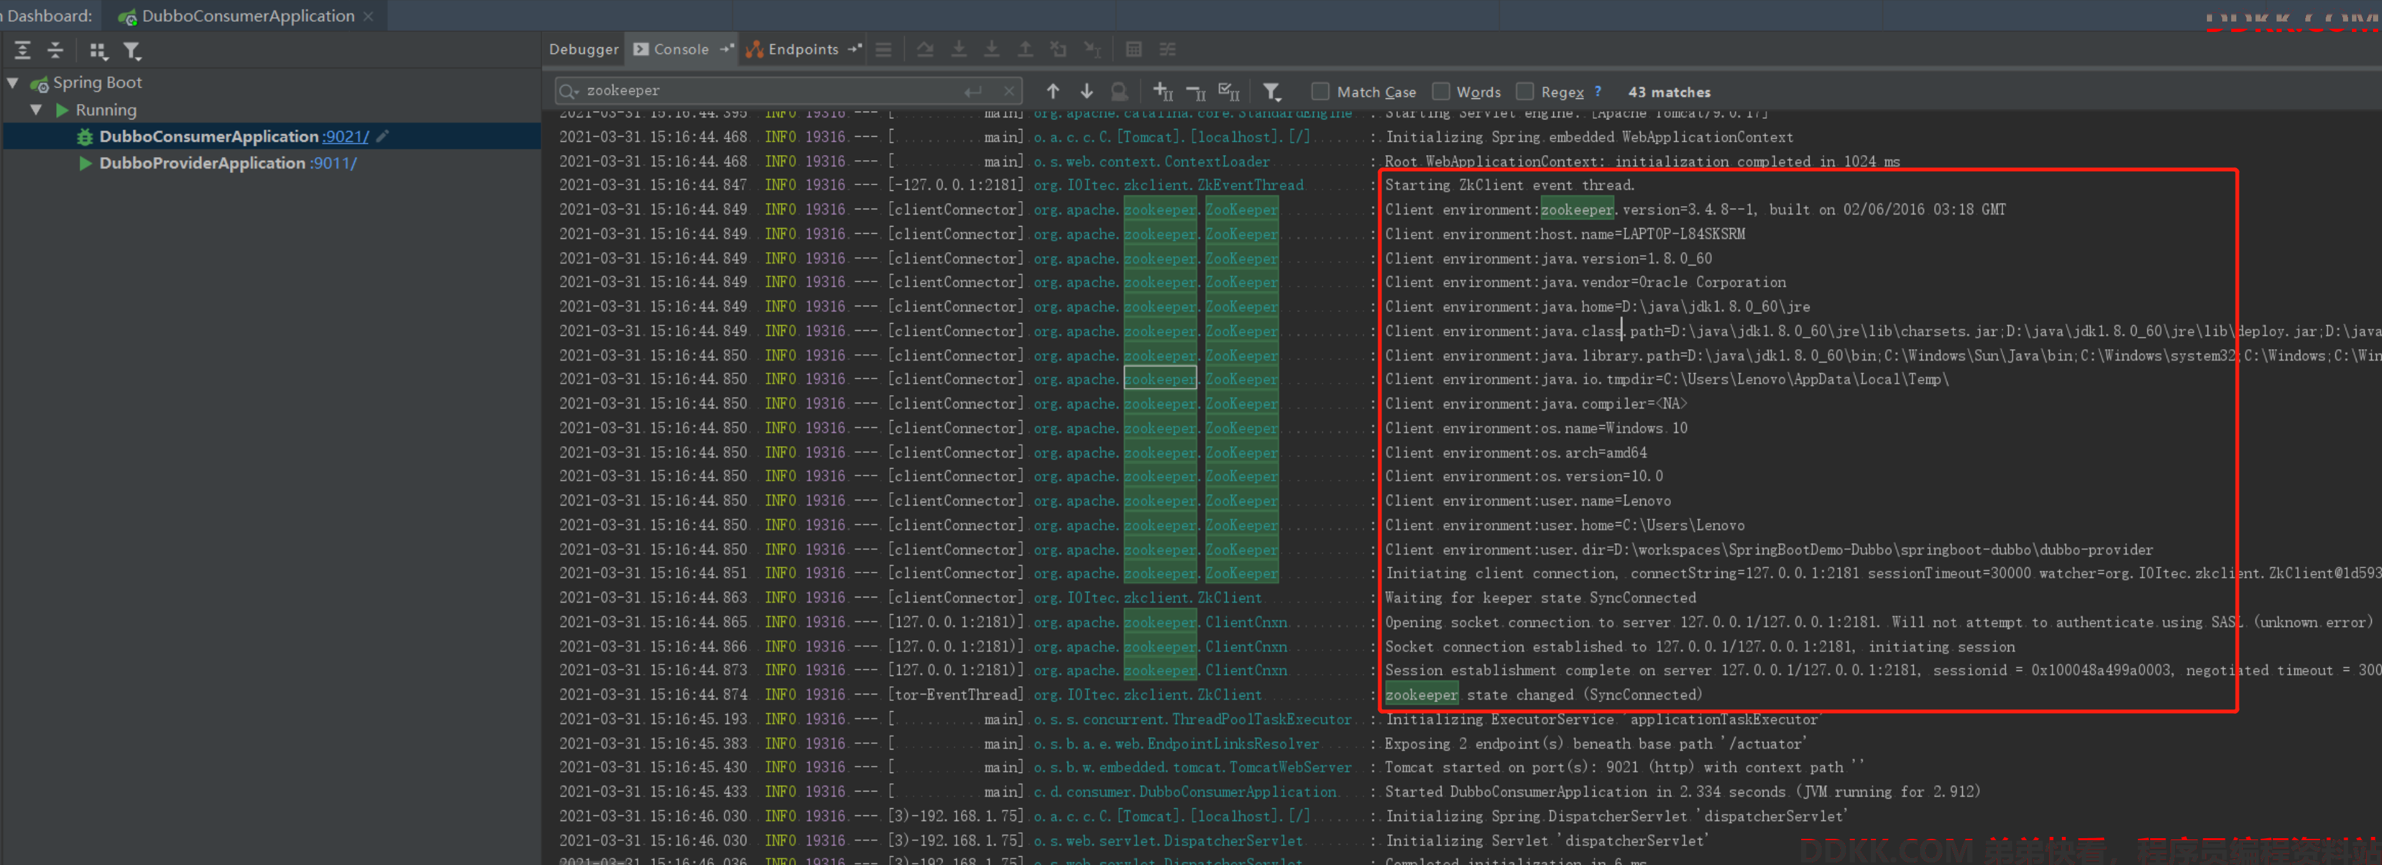Click Add Selection for Next Occurrence icon
The image size is (2382, 865).
1162,91
